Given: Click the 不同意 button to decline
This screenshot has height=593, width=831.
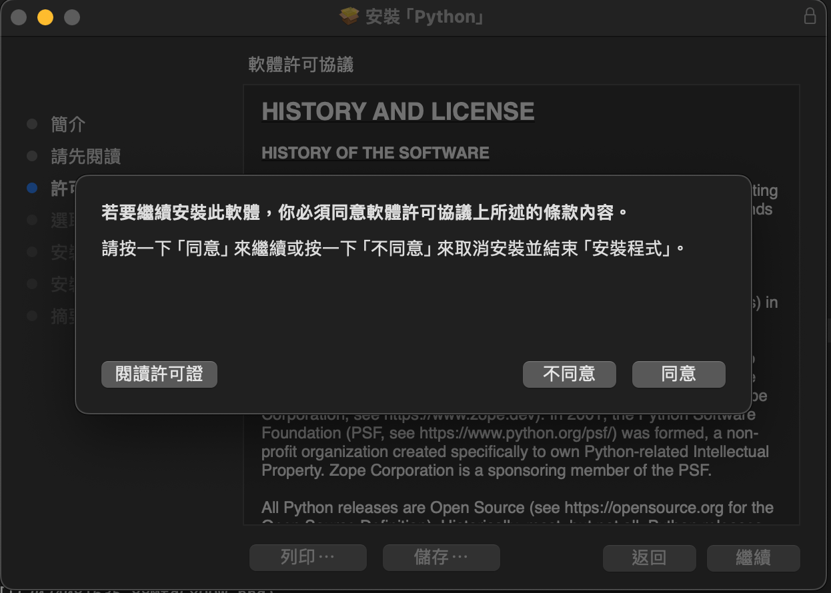Looking at the screenshot, I should coord(569,374).
